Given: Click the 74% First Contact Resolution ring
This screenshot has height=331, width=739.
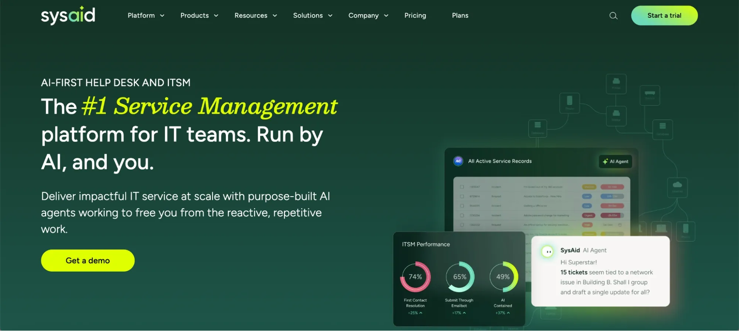Looking at the screenshot, I should 415,277.
